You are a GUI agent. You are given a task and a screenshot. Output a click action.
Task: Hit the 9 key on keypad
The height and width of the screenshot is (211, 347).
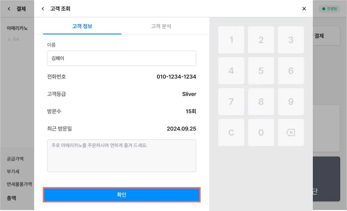[x=291, y=102]
